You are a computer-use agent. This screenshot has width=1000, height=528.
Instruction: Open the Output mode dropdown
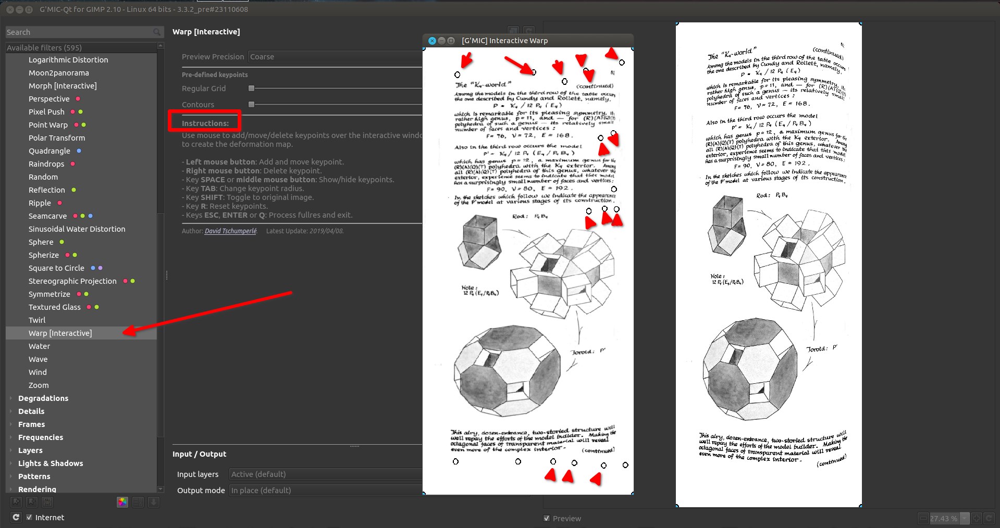click(326, 491)
